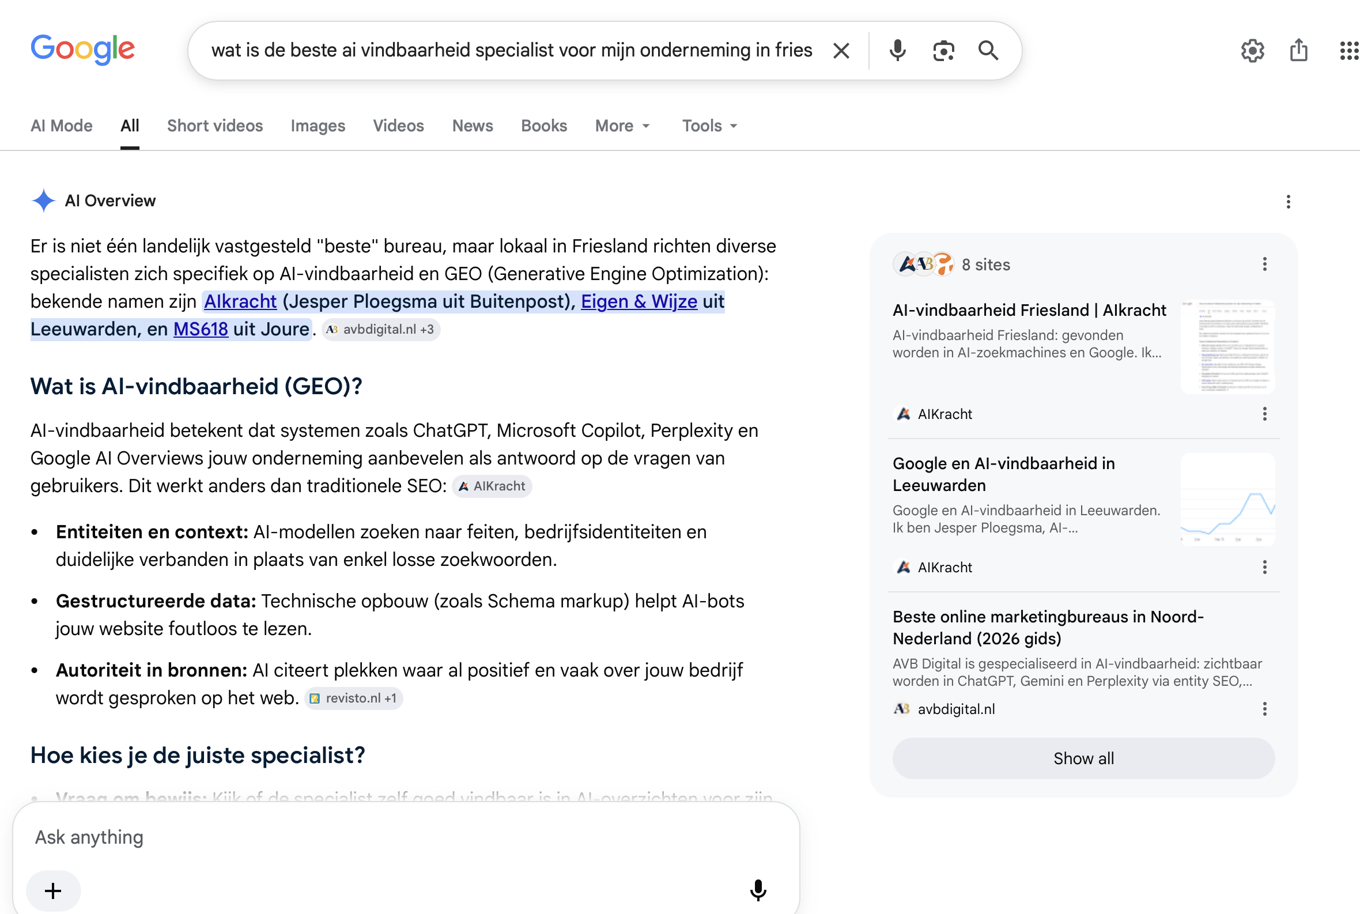The width and height of the screenshot is (1360, 914).
Task: Select the All tab
Action: [130, 126]
